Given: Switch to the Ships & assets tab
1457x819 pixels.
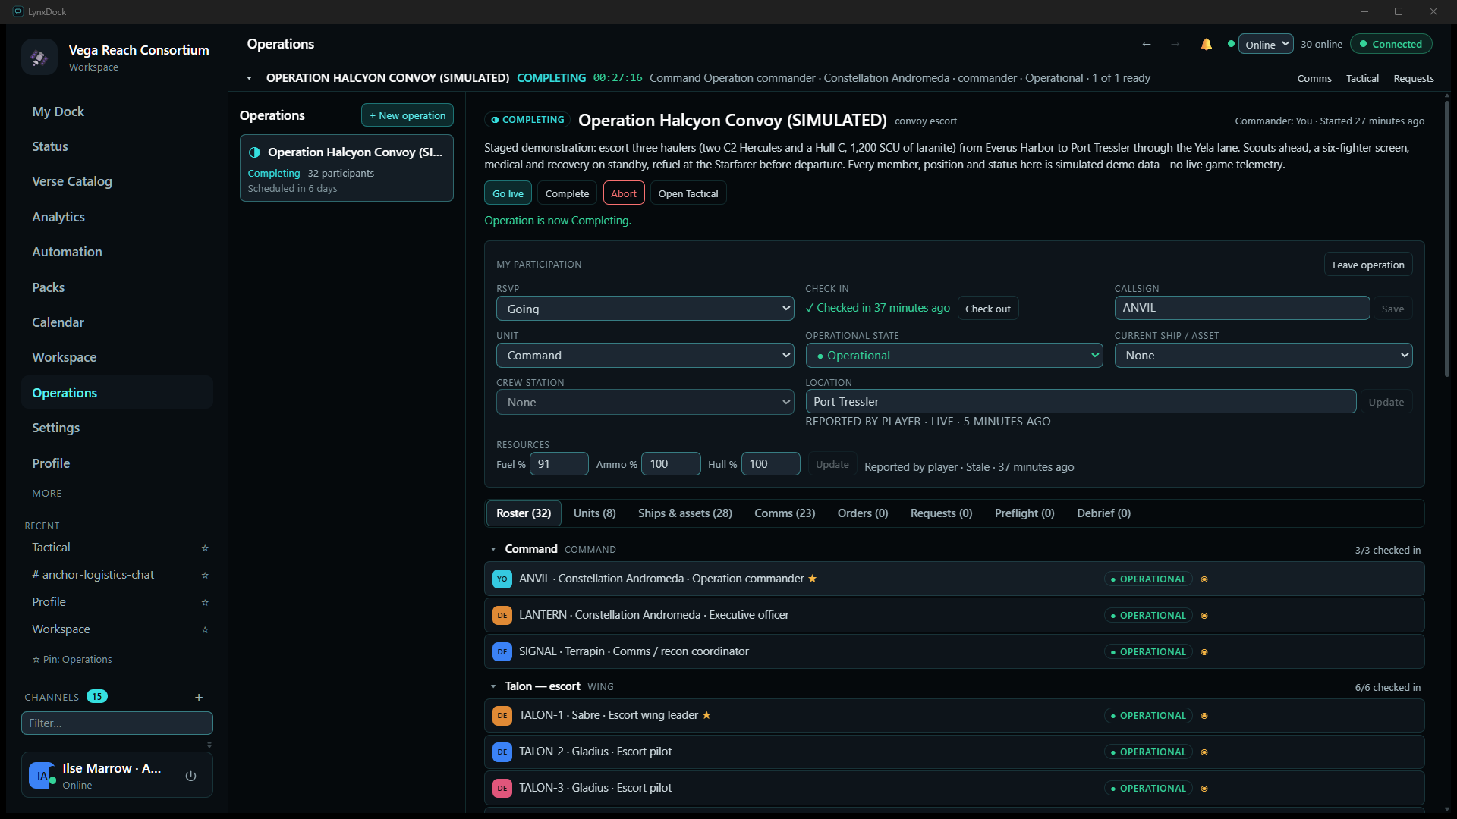Looking at the screenshot, I should [685, 513].
